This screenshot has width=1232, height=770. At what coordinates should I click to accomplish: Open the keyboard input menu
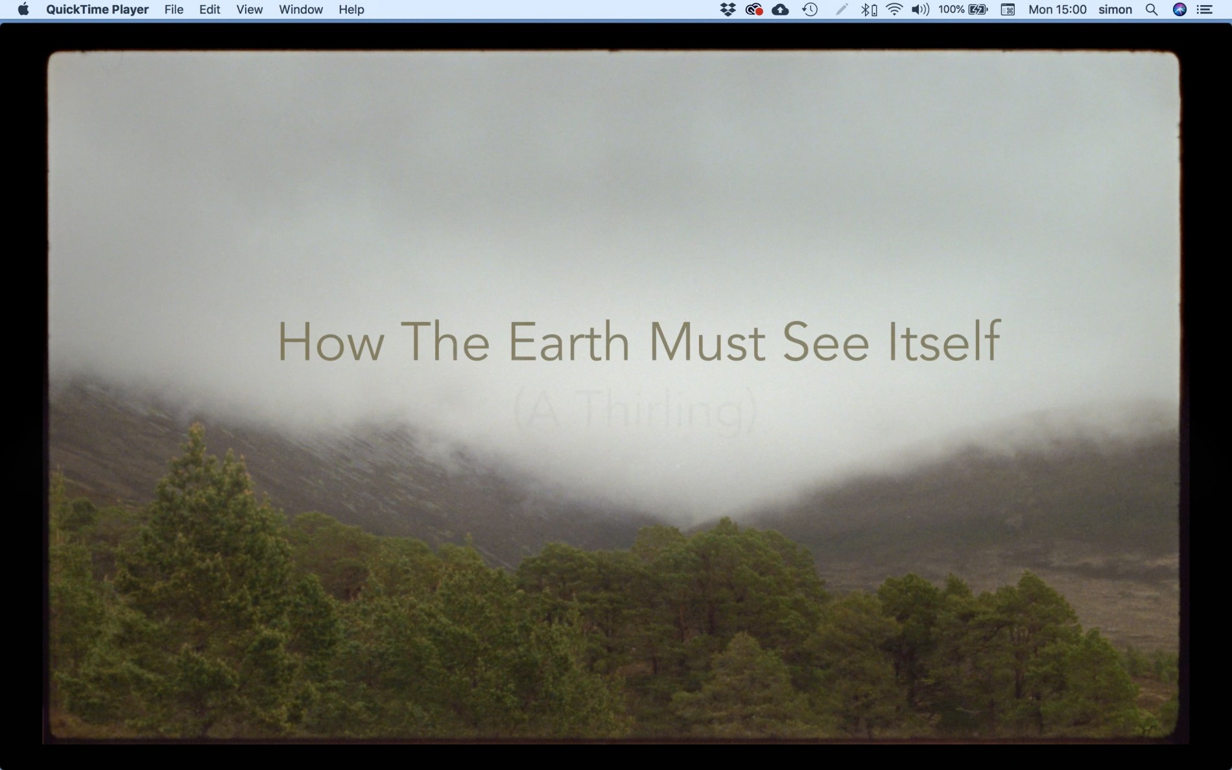tap(1007, 10)
